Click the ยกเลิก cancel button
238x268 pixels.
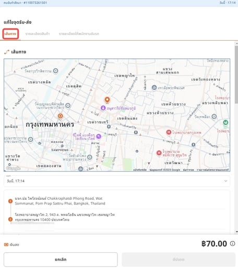point(61,260)
